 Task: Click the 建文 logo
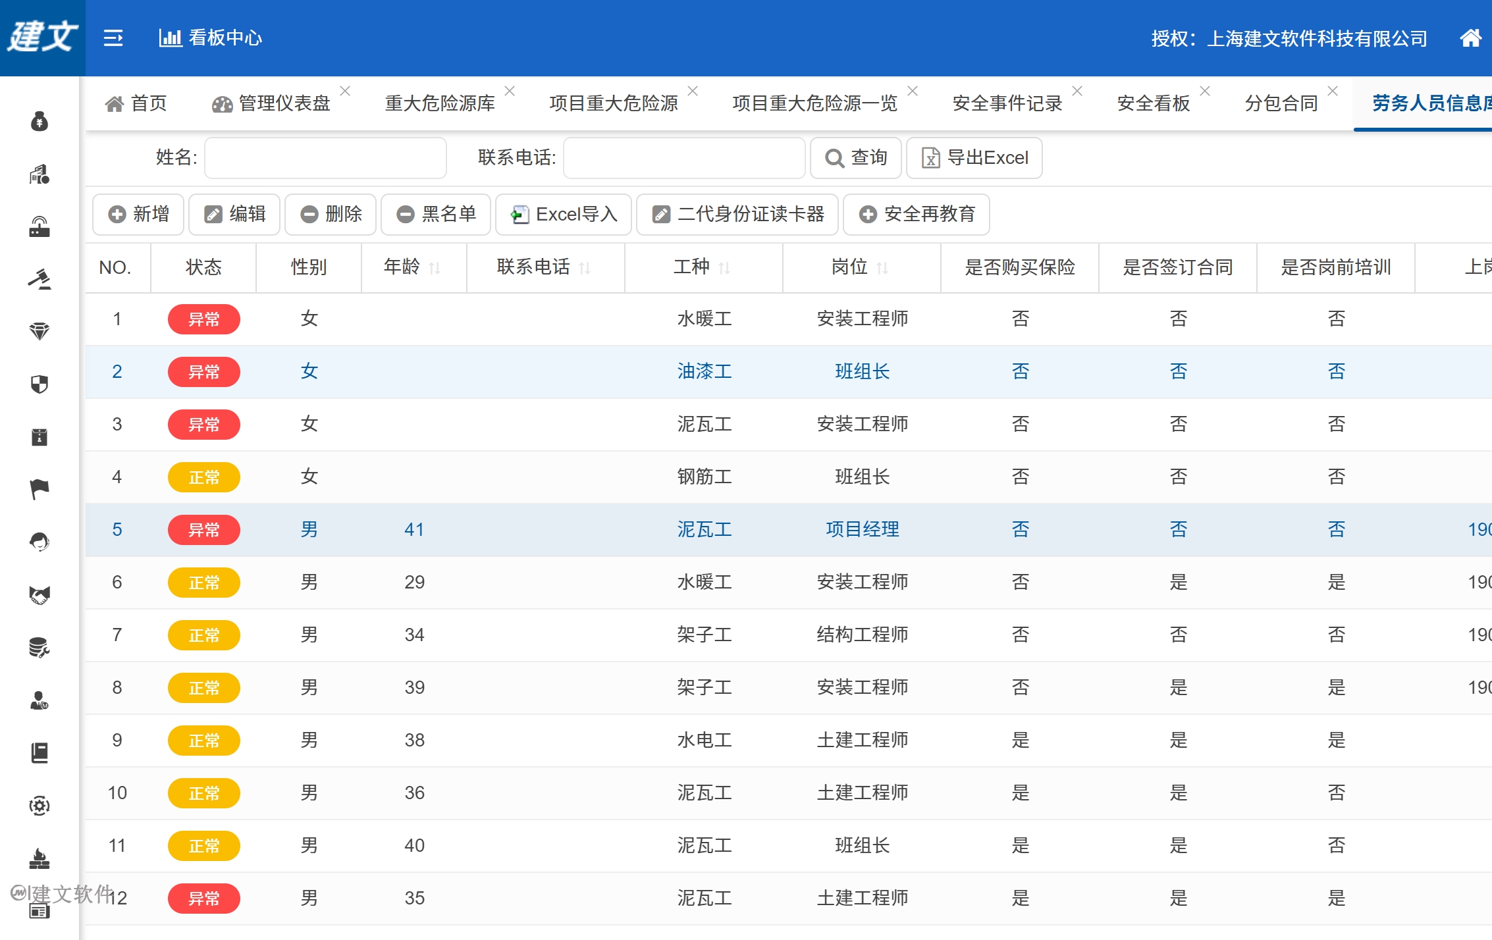(x=43, y=36)
